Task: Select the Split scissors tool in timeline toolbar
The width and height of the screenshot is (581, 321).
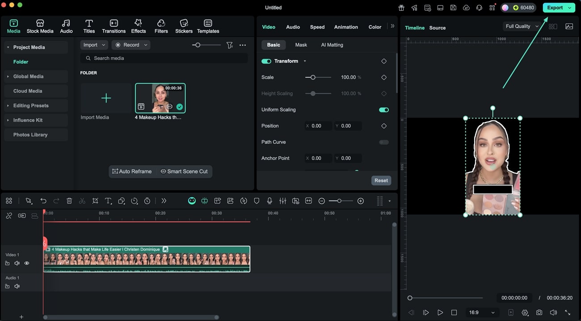Action: click(82, 201)
